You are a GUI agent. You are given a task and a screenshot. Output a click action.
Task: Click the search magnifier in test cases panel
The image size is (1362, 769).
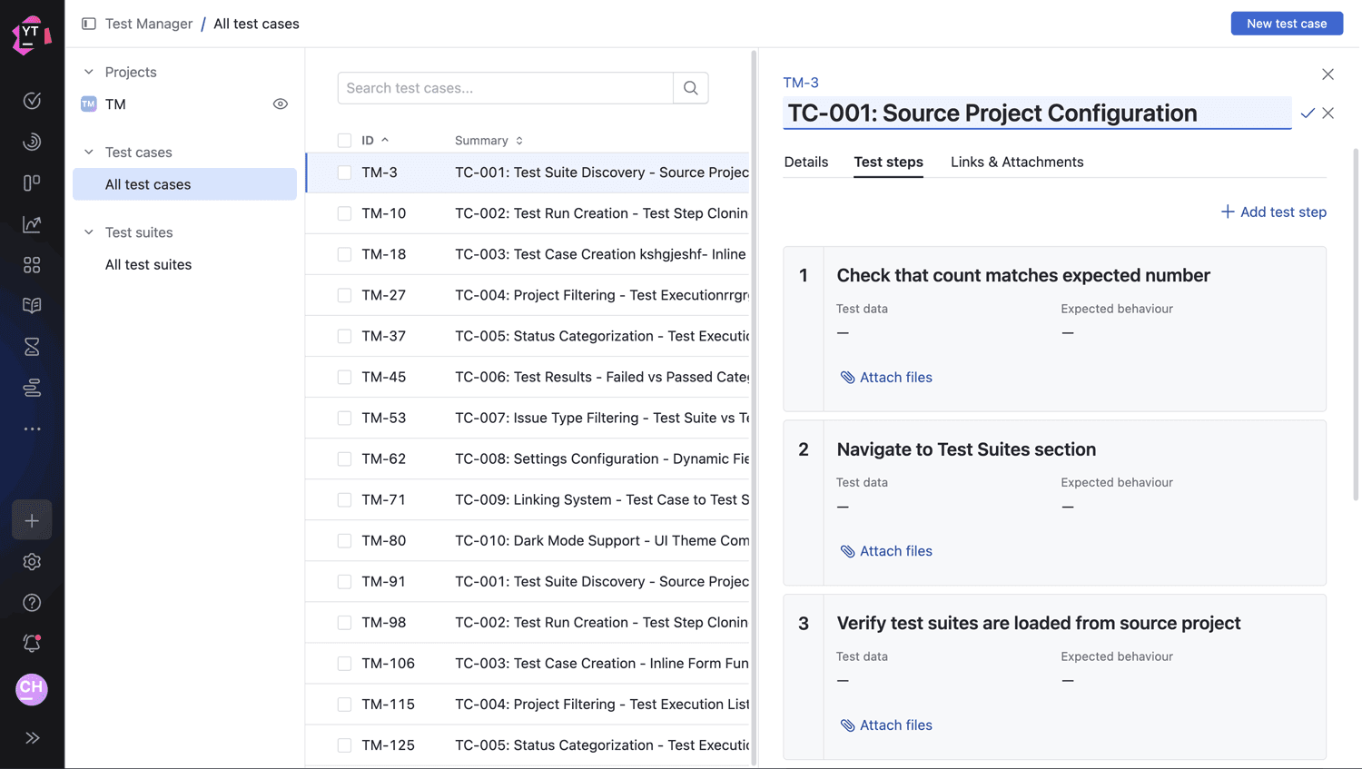(690, 87)
